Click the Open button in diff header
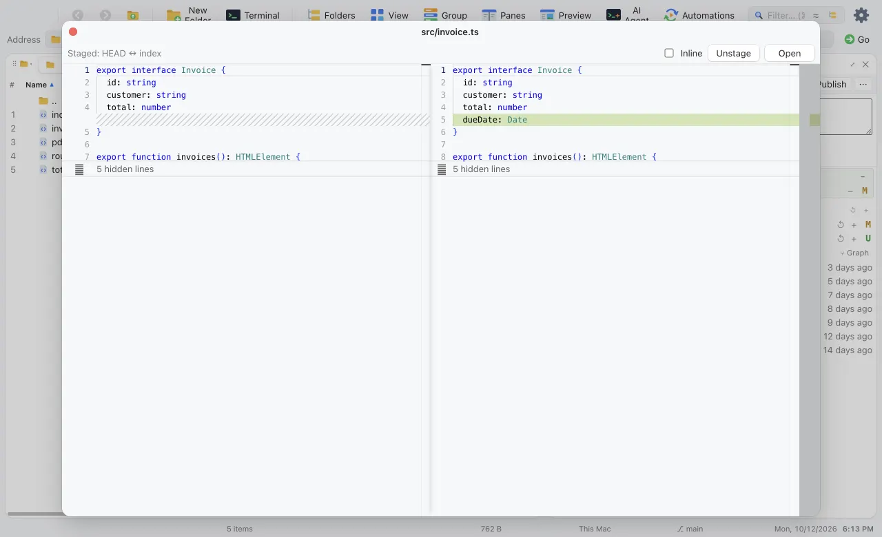This screenshot has height=537, width=882. coord(790,53)
